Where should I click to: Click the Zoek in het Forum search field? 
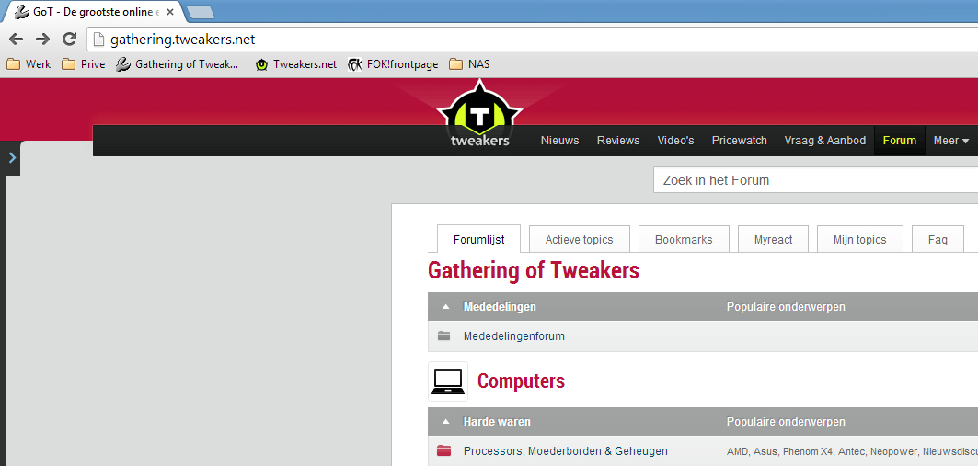tap(815, 180)
